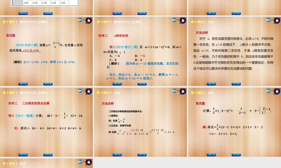This screenshot has width=281, height=168.
Task: Click the right blue button on the 计算 变式题 slide
Action: pyautogui.click(x=236, y=155)
